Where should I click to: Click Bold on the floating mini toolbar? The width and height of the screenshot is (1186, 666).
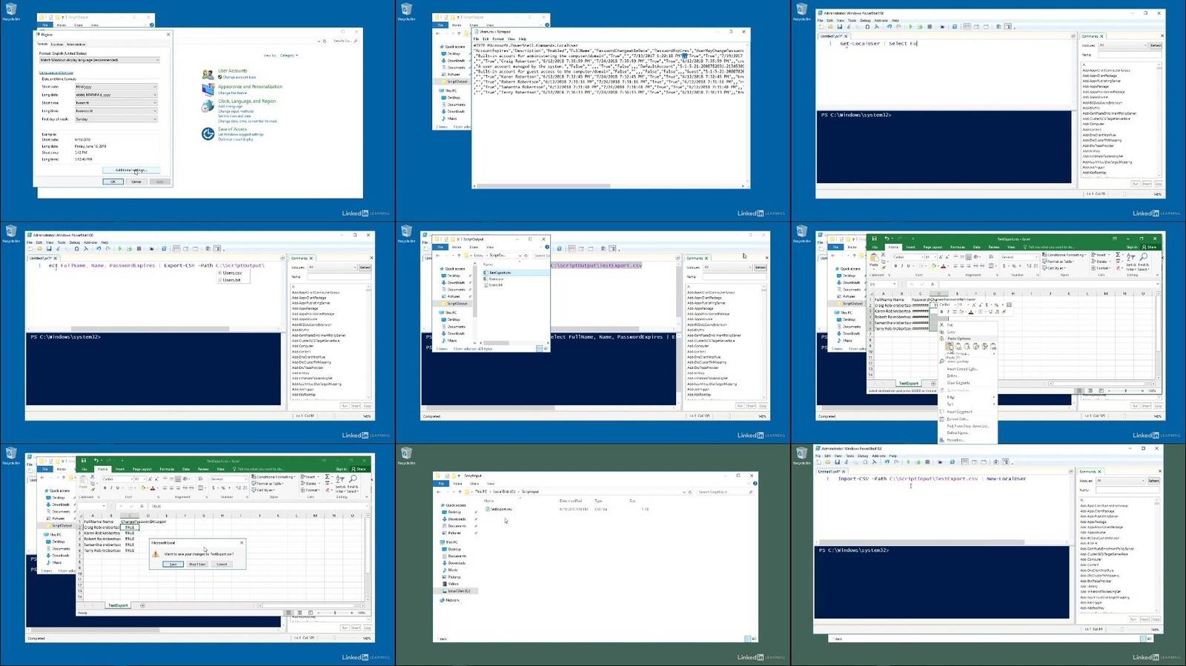click(x=941, y=312)
